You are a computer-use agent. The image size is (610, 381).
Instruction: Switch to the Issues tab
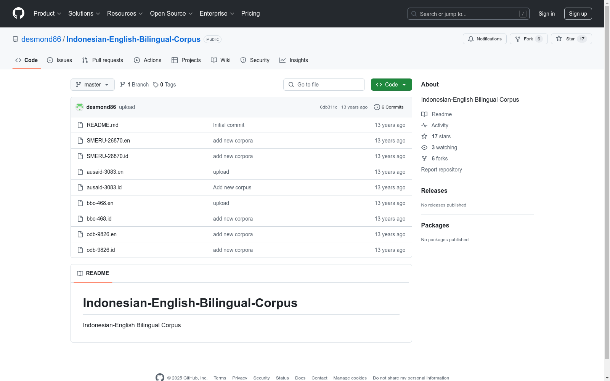(59, 60)
